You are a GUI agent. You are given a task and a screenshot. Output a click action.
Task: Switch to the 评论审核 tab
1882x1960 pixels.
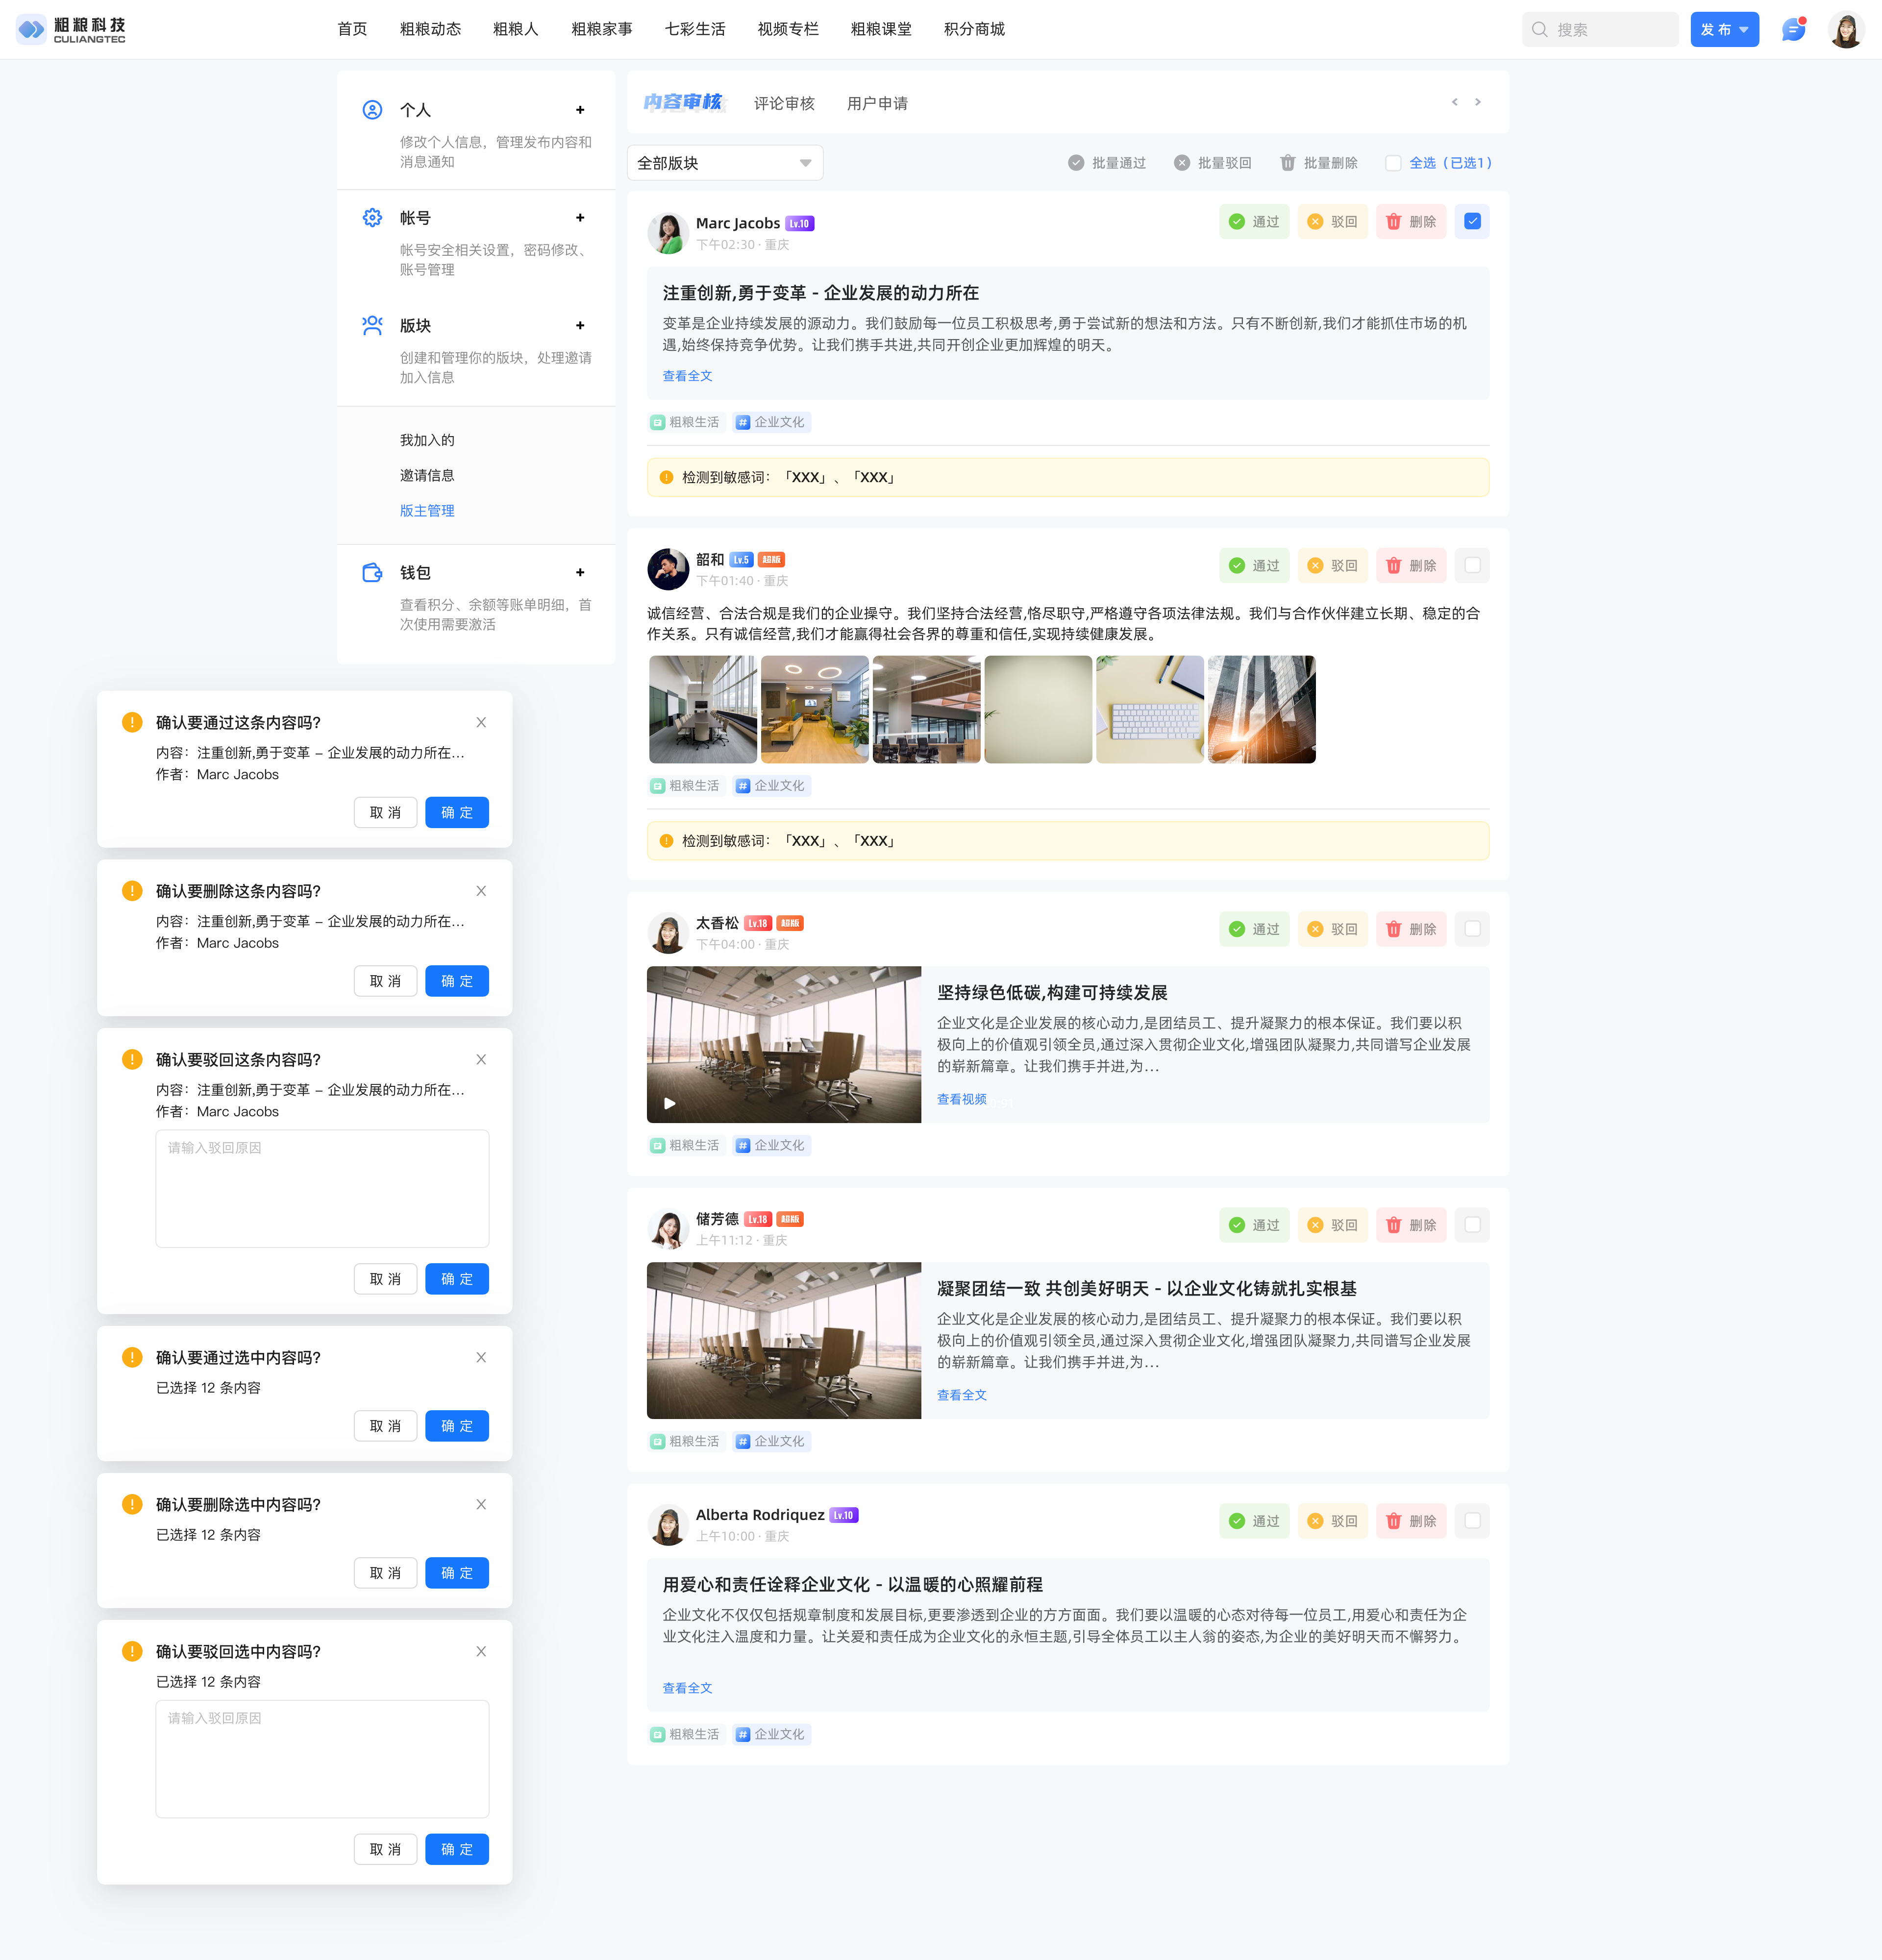point(784,103)
